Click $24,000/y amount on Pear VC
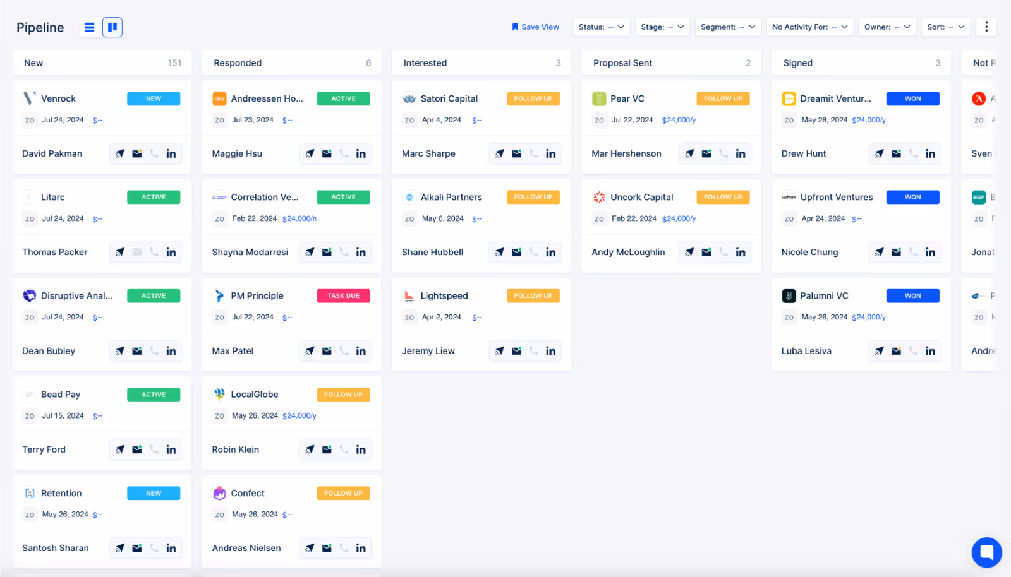The height and width of the screenshot is (577, 1011). click(x=679, y=120)
